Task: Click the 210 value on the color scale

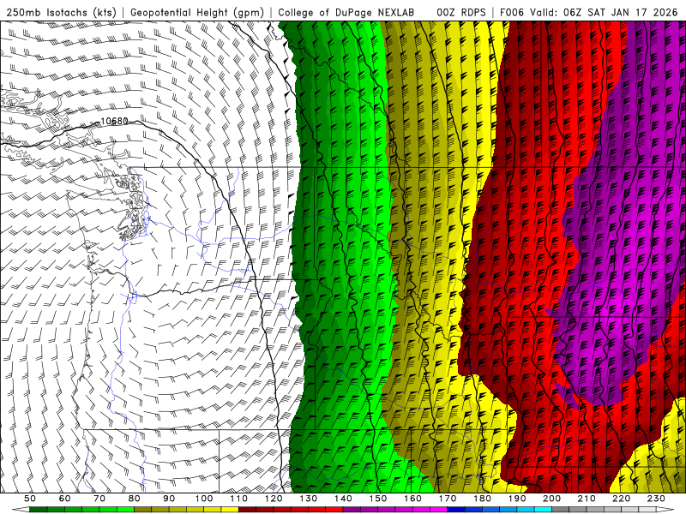Action: [587, 499]
